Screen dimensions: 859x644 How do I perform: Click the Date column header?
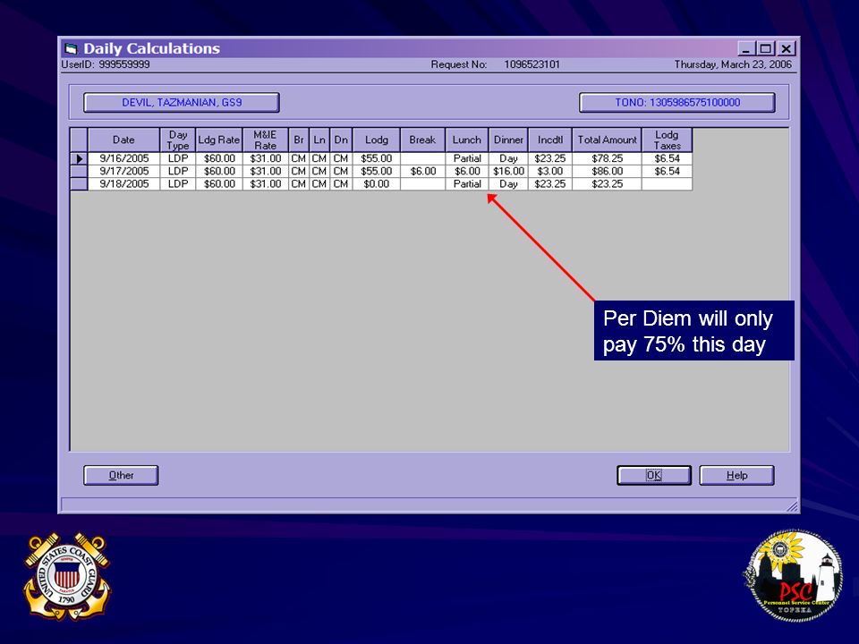[x=123, y=140]
